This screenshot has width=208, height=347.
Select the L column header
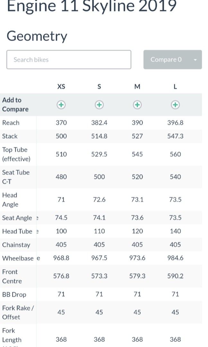coord(175,87)
